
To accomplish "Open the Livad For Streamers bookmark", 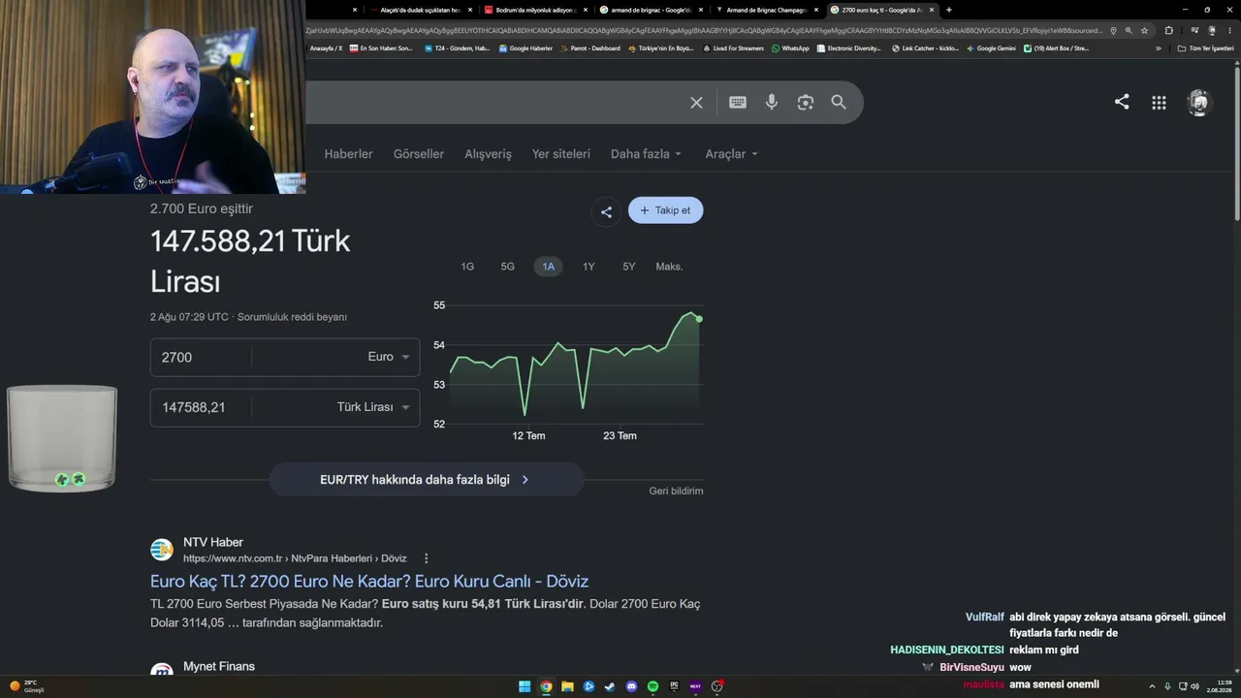I will [734, 48].
